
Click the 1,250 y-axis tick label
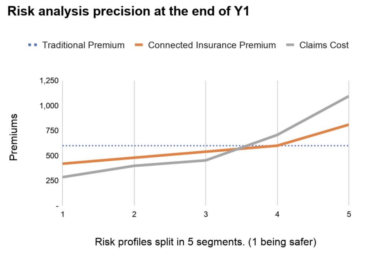[x=49, y=81]
